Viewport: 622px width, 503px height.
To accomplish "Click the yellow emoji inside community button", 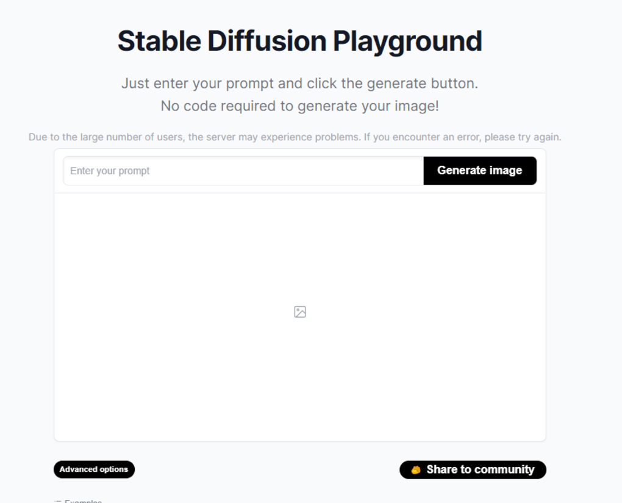I will coord(415,469).
